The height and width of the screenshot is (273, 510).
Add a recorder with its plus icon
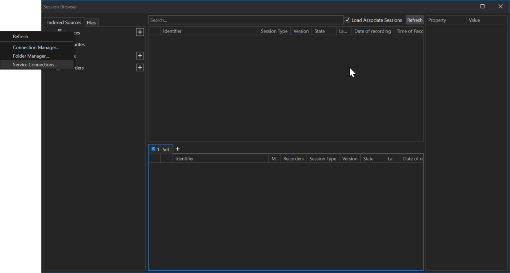(140, 67)
